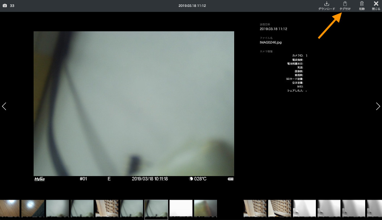Select the blank white thumbnail right of the highlighted one

[x=181, y=209]
